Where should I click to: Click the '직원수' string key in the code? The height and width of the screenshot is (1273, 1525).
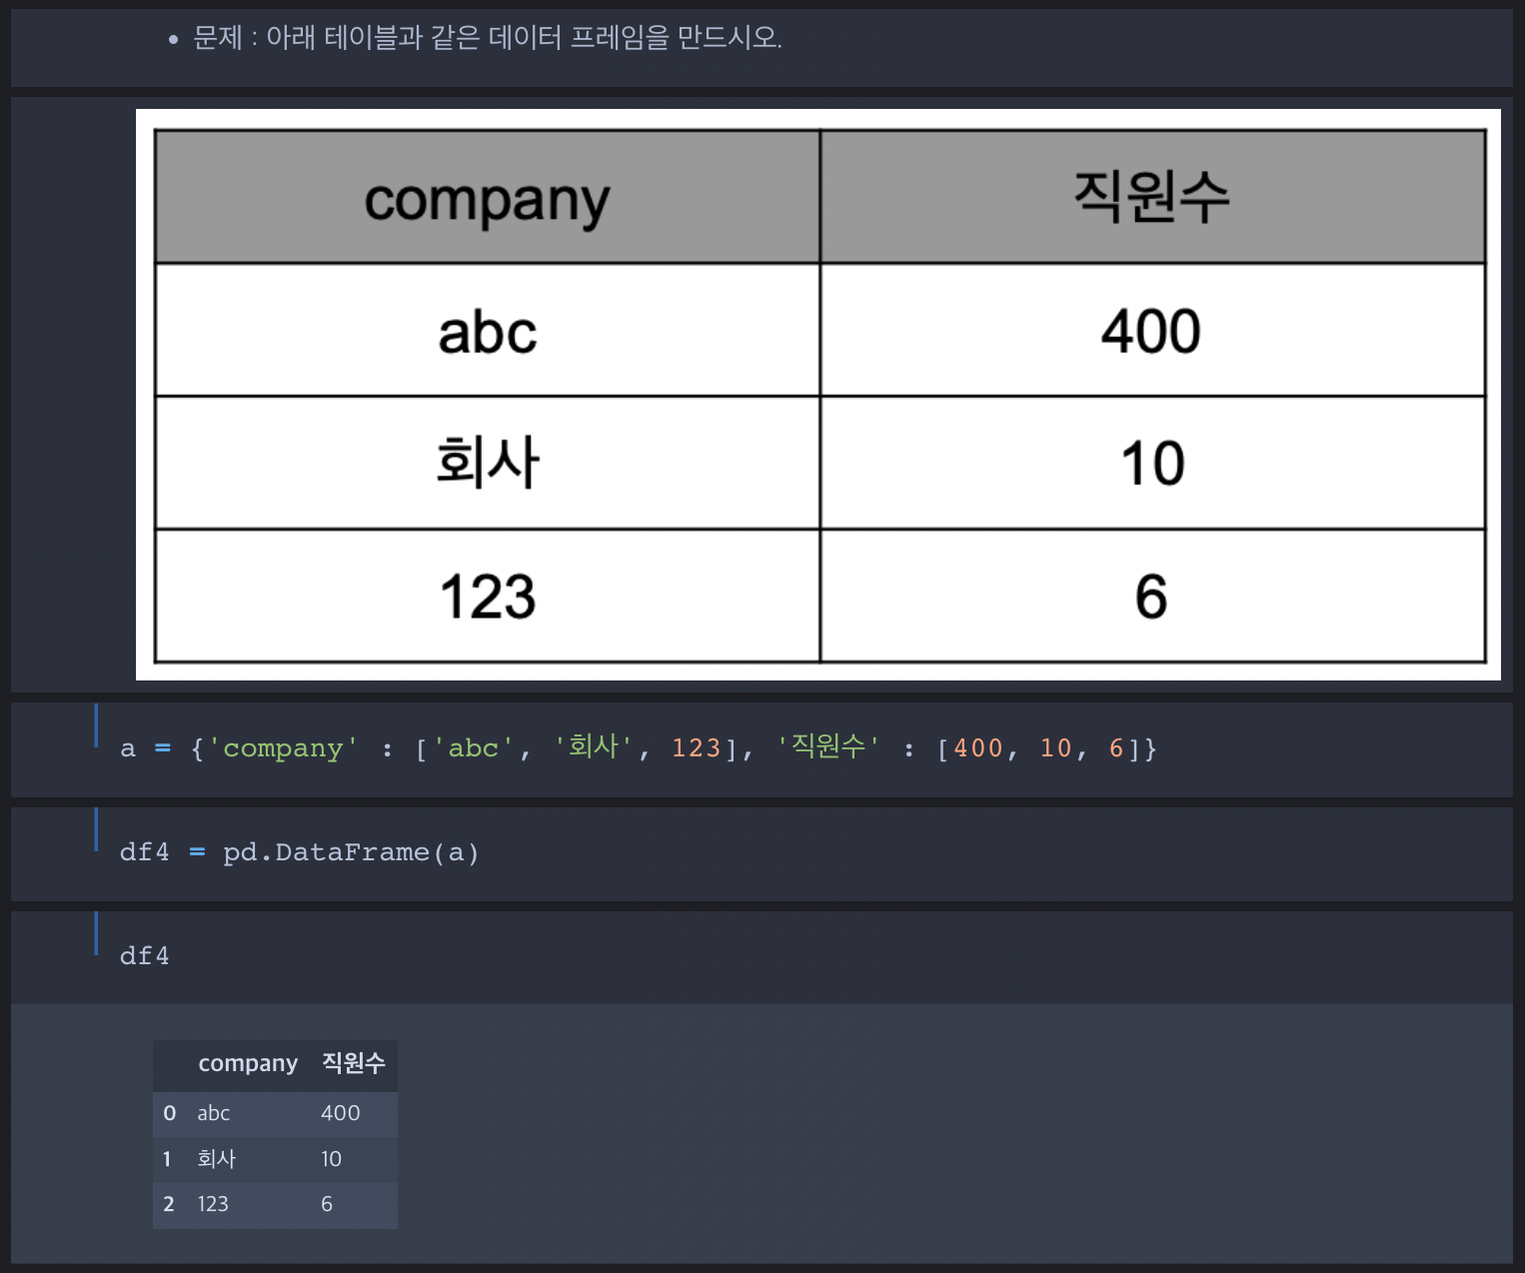pos(828,747)
